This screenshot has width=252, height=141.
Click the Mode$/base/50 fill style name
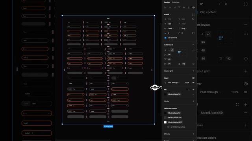(174, 94)
